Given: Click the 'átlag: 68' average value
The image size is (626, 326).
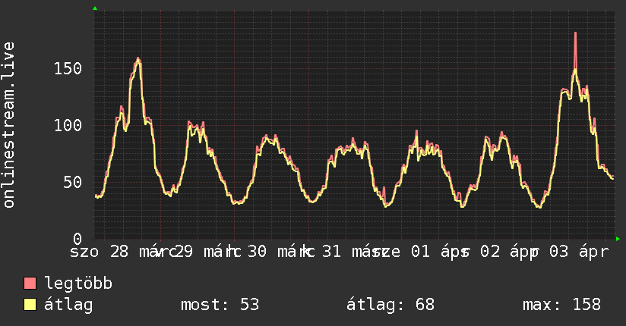Looking at the screenshot, I should (x=390, y=305).
